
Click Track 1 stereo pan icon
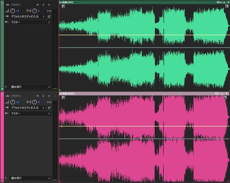click(x=29, y=11)
